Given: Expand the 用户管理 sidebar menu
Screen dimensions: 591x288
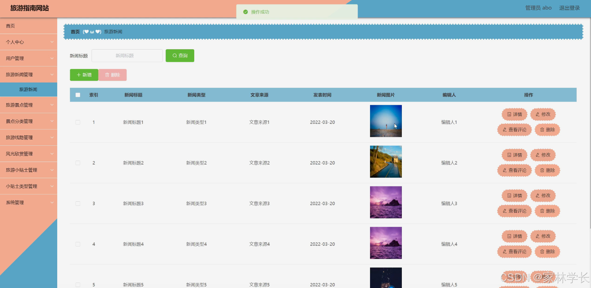Looking at the screenshot, I should pos(29,58).
